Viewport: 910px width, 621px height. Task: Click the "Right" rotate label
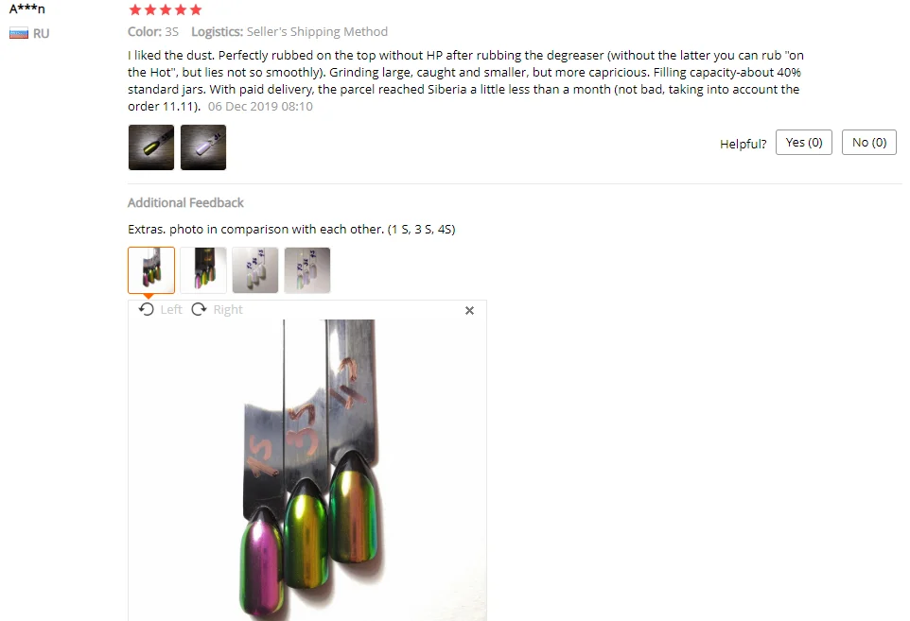tap(227, 310)
